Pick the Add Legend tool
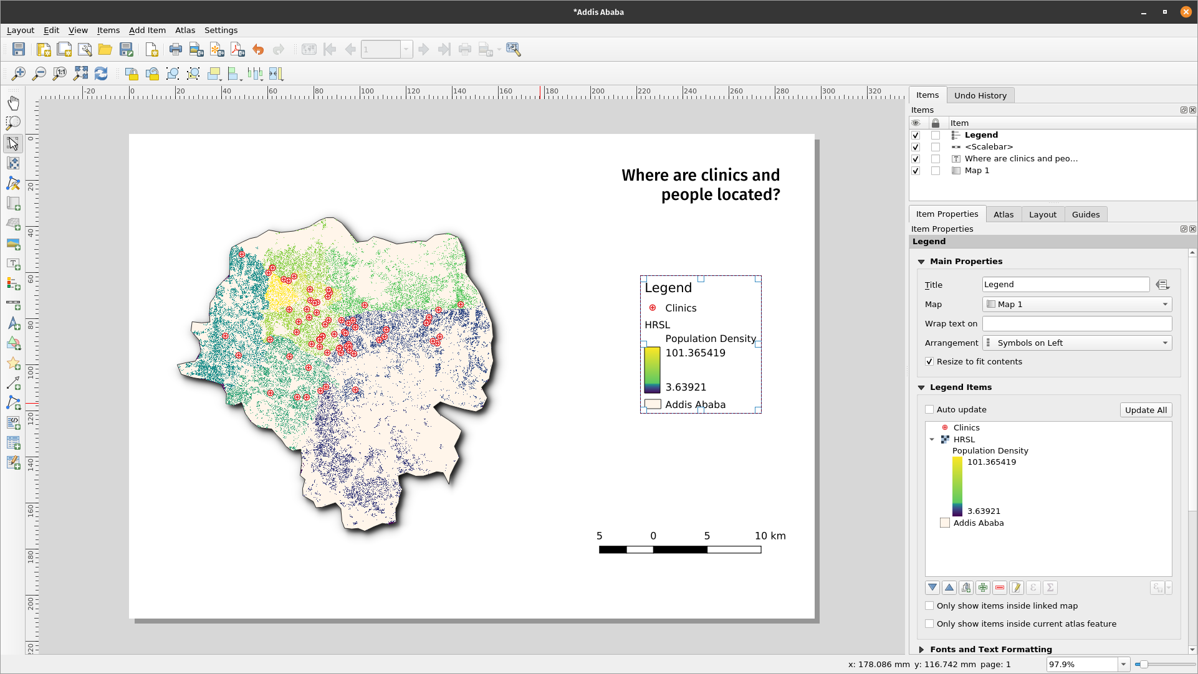1198x674 pixels. (x=13, y=284)
